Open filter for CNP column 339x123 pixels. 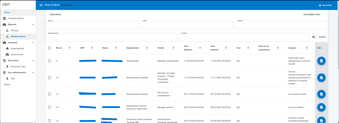pyautogui.click(x=92, y=48)
